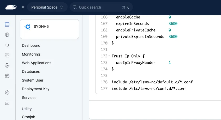The width and height of the screenshot is (221, 120).
Task: Collapse the Trust Ip Only block fold arrow
Action: click(x=109, y=56)
